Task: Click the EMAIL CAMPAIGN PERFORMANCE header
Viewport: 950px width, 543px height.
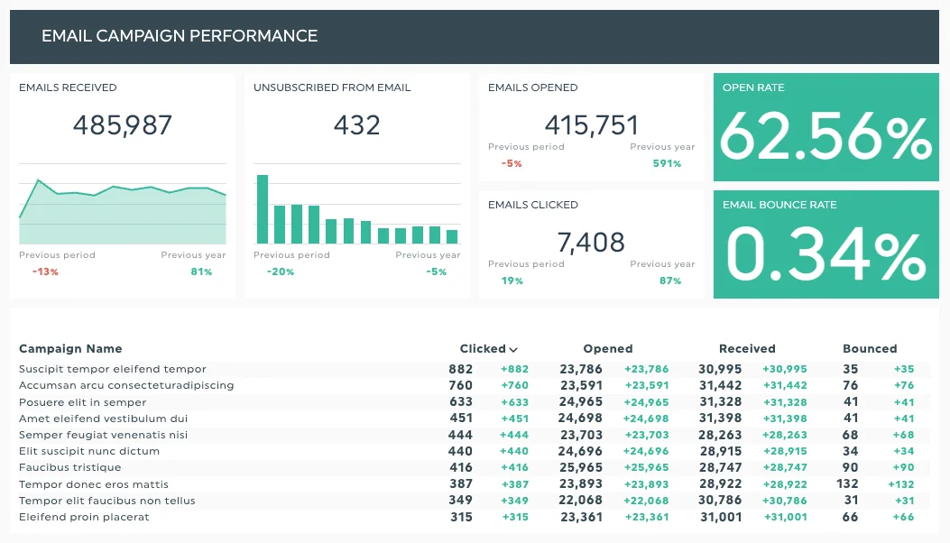Action: 179,36
